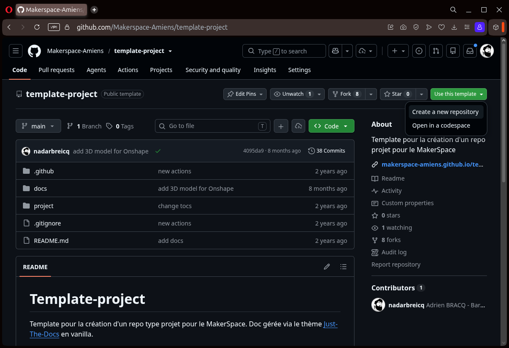Click the green commit status checkmark
Viewport: 509px width, 348px height.
pyautogui.click(x=158, y=151)
